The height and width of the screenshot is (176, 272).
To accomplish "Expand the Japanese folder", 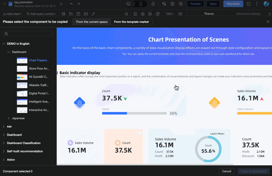I will coord(9,118).
